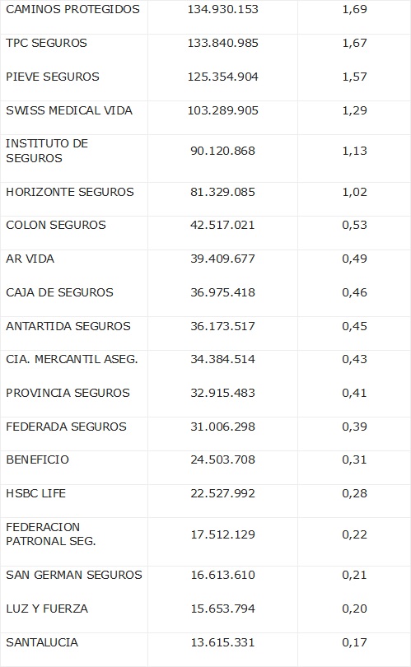The height and width of the screenshot is (667, 411).
Task: Click SAN GERMAN SEGUROS name
Action: [x=74, y=575]
